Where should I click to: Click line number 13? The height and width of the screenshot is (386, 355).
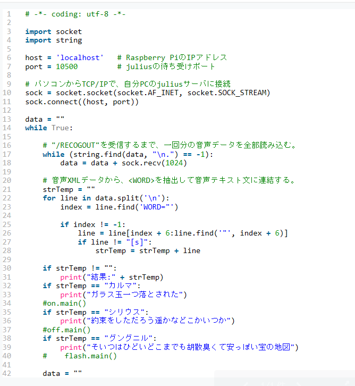7,119
